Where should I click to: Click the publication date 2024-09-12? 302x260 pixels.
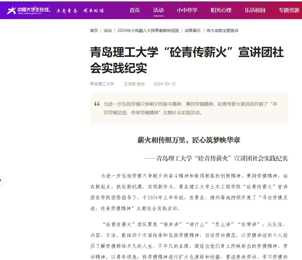tap(164, 84)
